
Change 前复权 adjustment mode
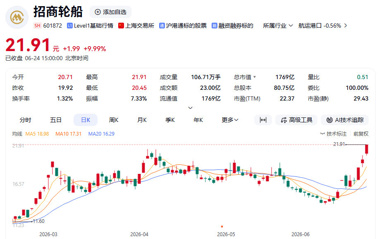click(x=361, y=134)
